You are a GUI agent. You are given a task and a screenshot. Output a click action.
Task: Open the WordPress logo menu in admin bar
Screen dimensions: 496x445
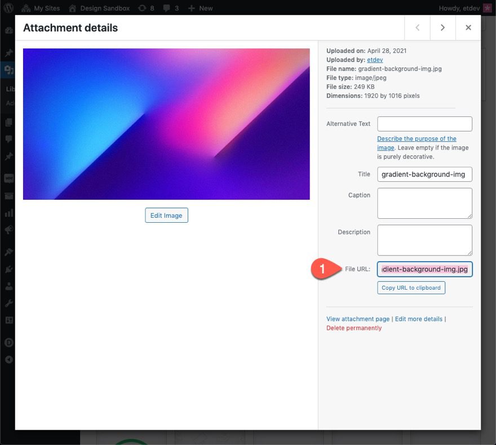tap(8, 8)
